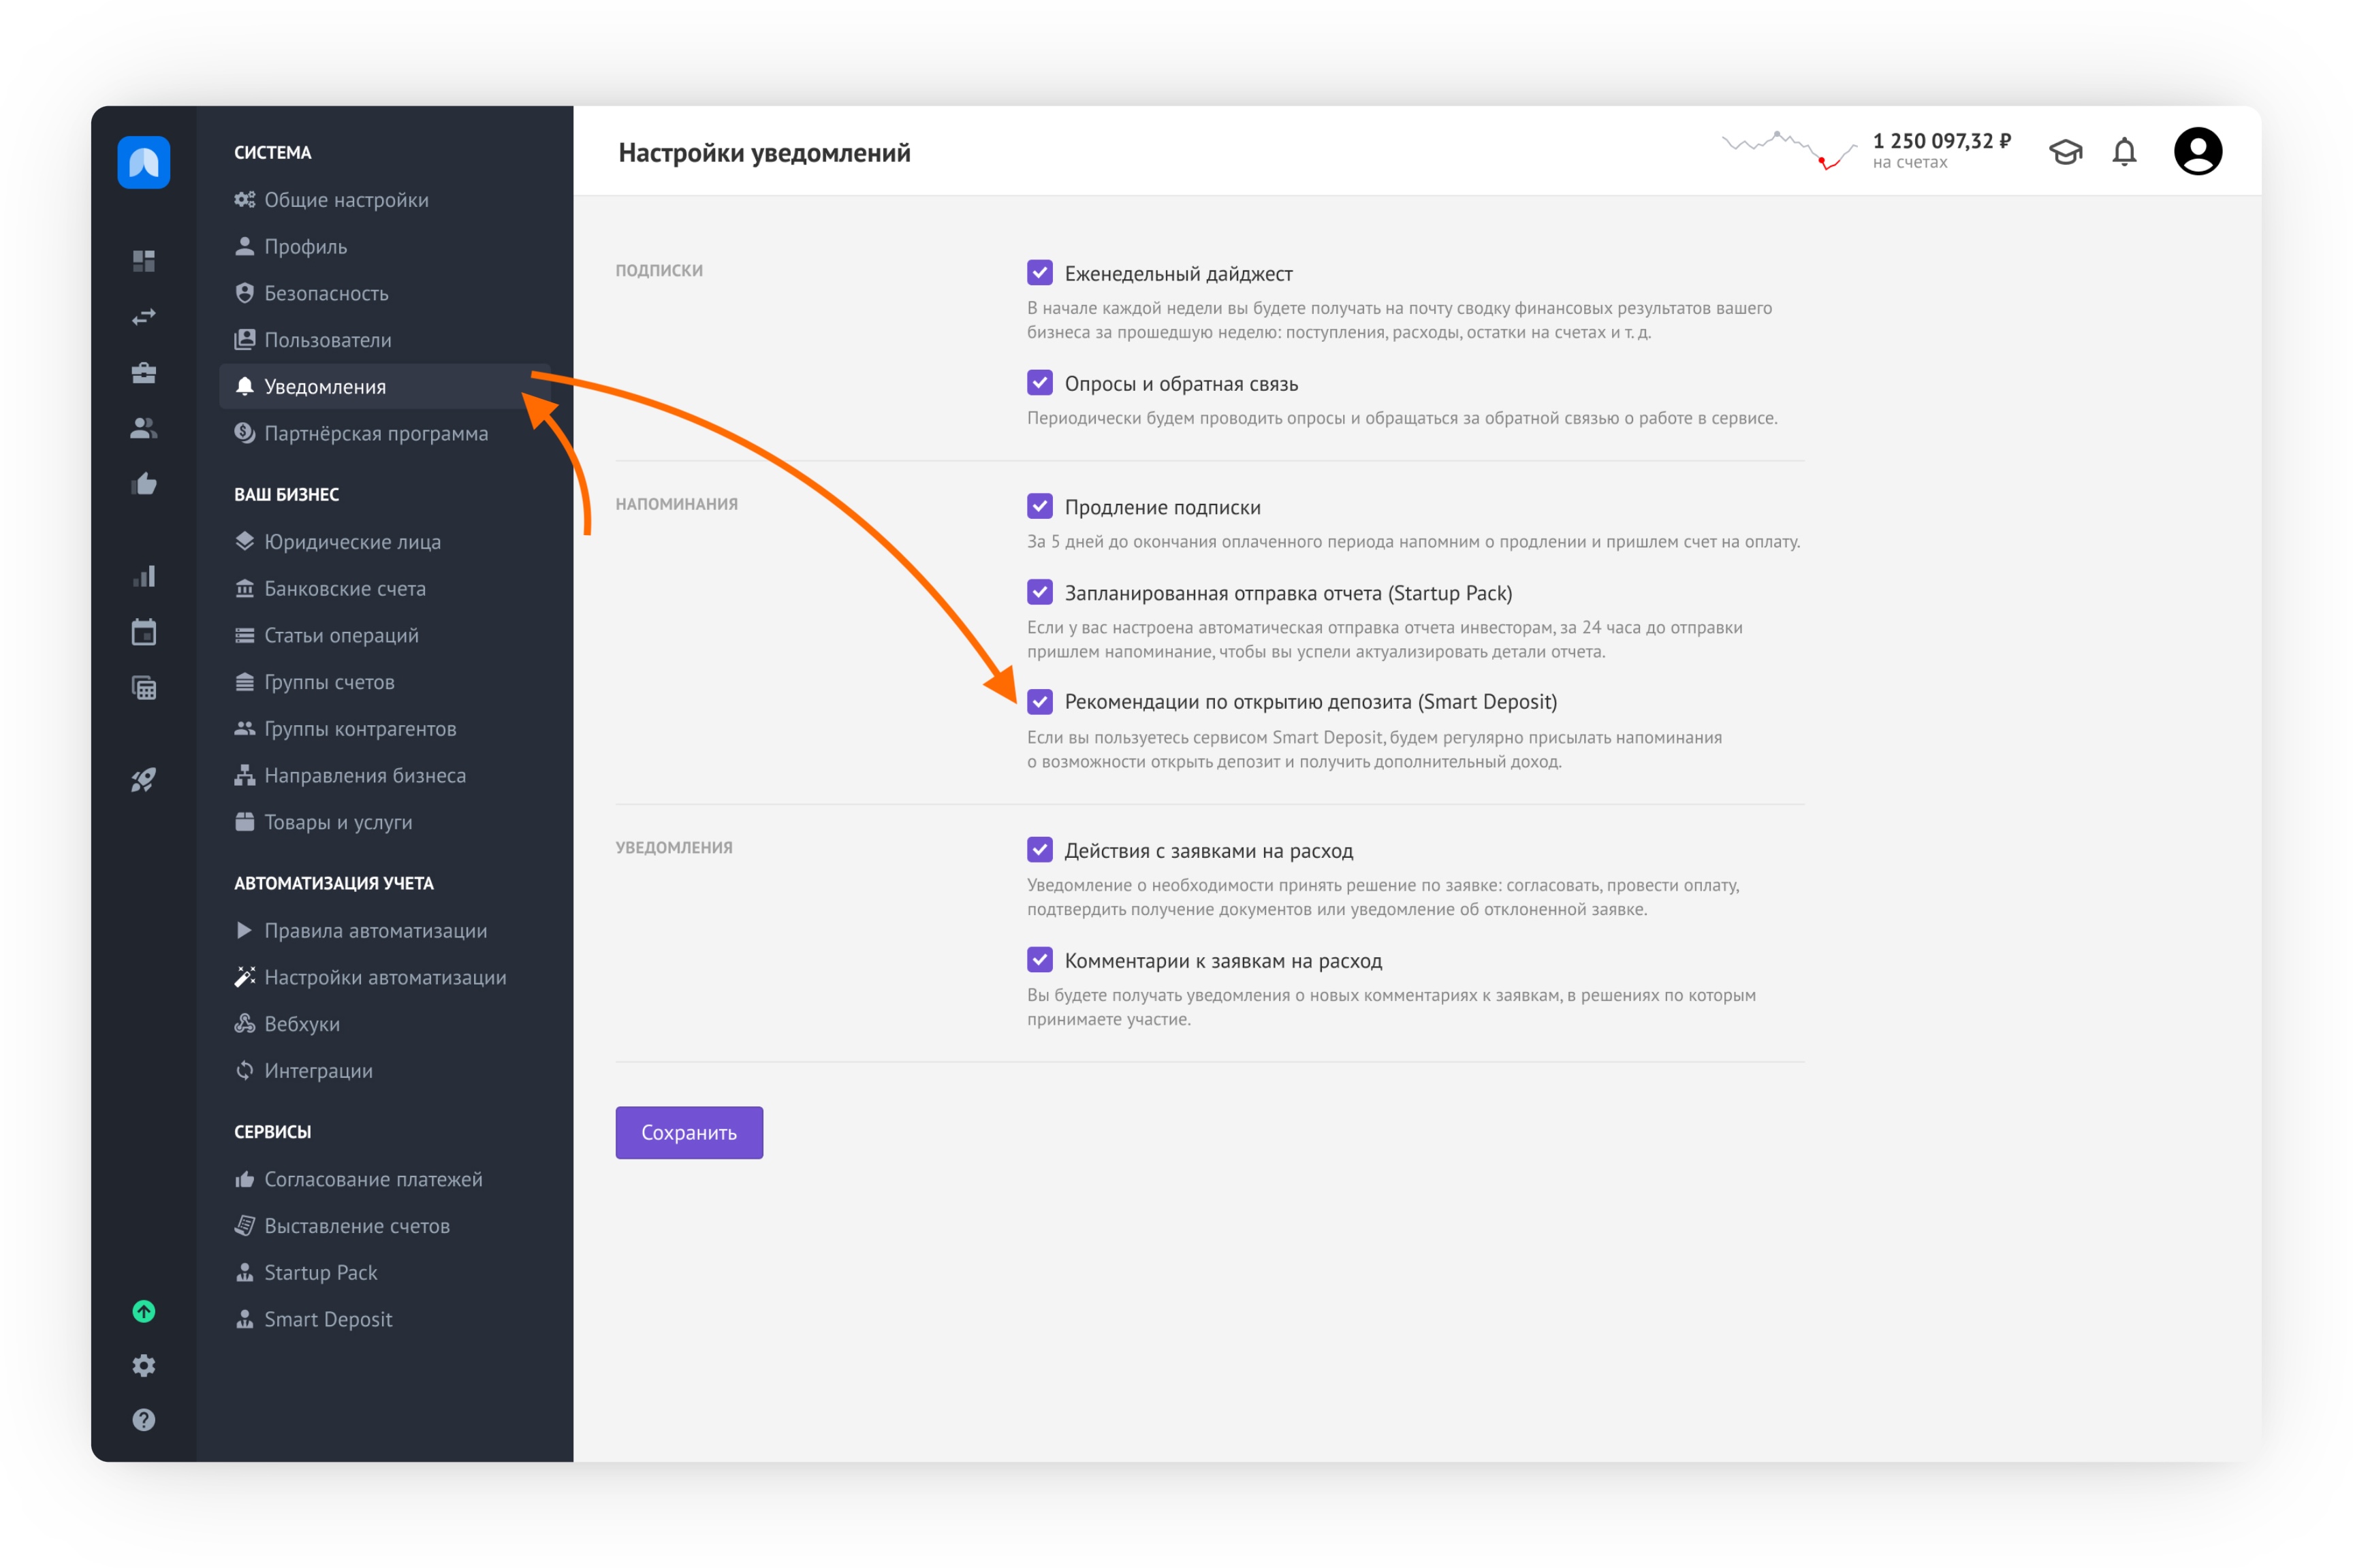The image size is (2353, 1568).
Task: Open the dashboard grid icon in rail
Action: pyautogui.click(x=144, y=261)
